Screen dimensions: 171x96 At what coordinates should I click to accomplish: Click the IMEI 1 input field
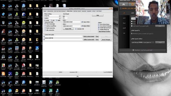click(x=72, y=22)
